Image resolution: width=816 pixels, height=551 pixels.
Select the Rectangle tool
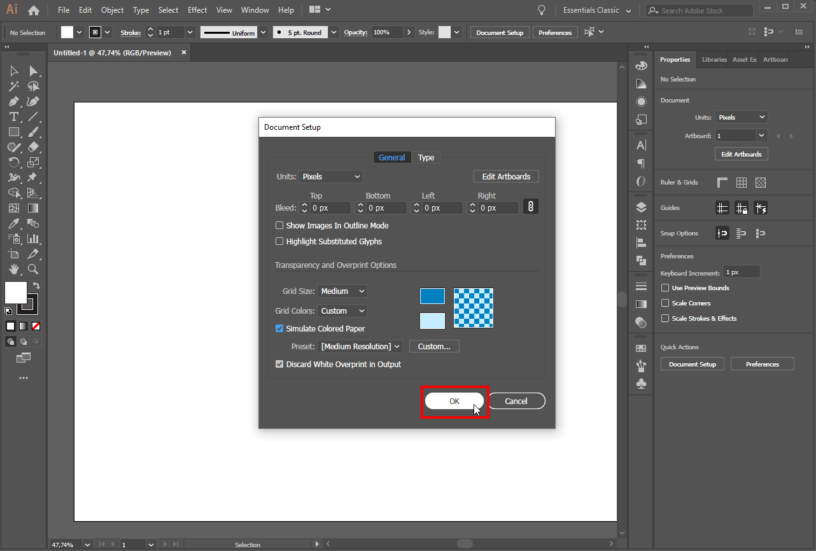point(14,132)
